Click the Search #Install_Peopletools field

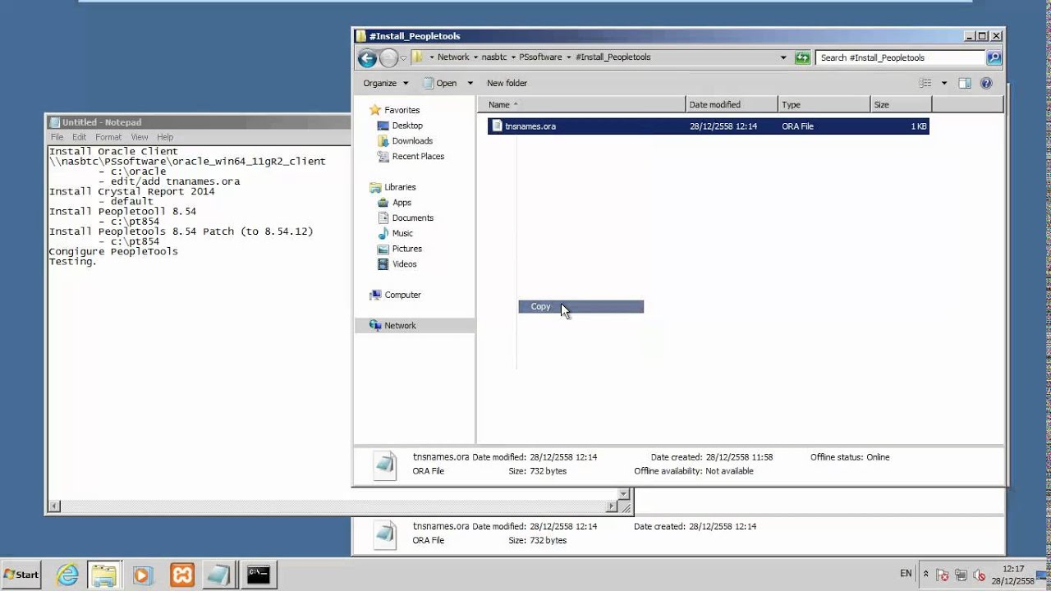click(900, 57)
